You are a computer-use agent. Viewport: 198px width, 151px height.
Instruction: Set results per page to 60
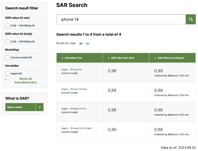click(x=88, y=43)
